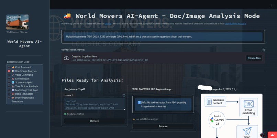
Task: Click 'WORLDMOVERS SEC Registration.p...' file name
Action: 153,89
